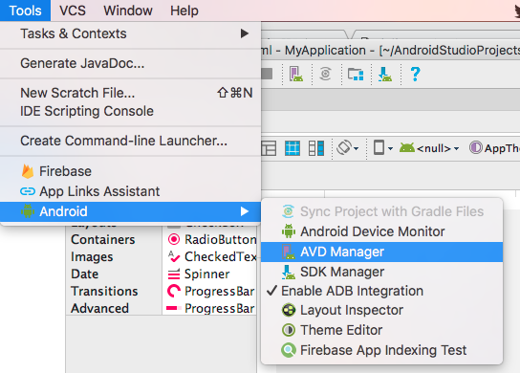The width and height of the screenshot is (520, 373).
Task: Click the Theme Editor icon
Action: click(x=289, y=330)
